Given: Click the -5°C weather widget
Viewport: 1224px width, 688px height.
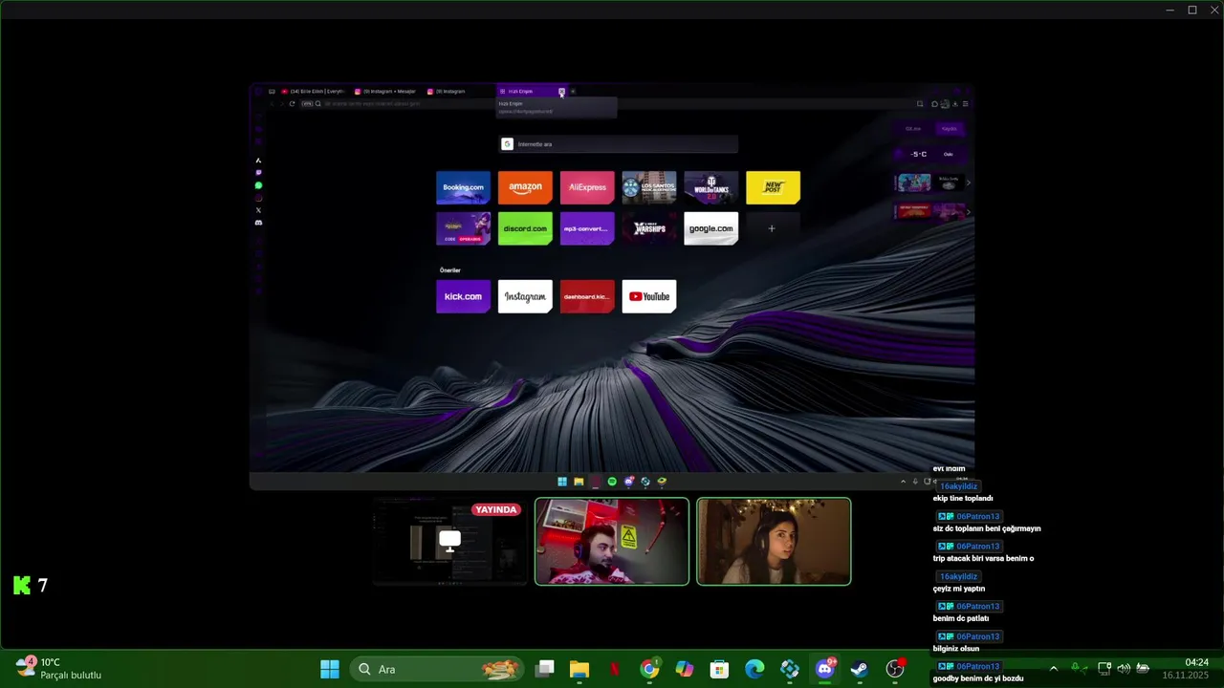Looking at the screenshot, I should click(929, 154).
